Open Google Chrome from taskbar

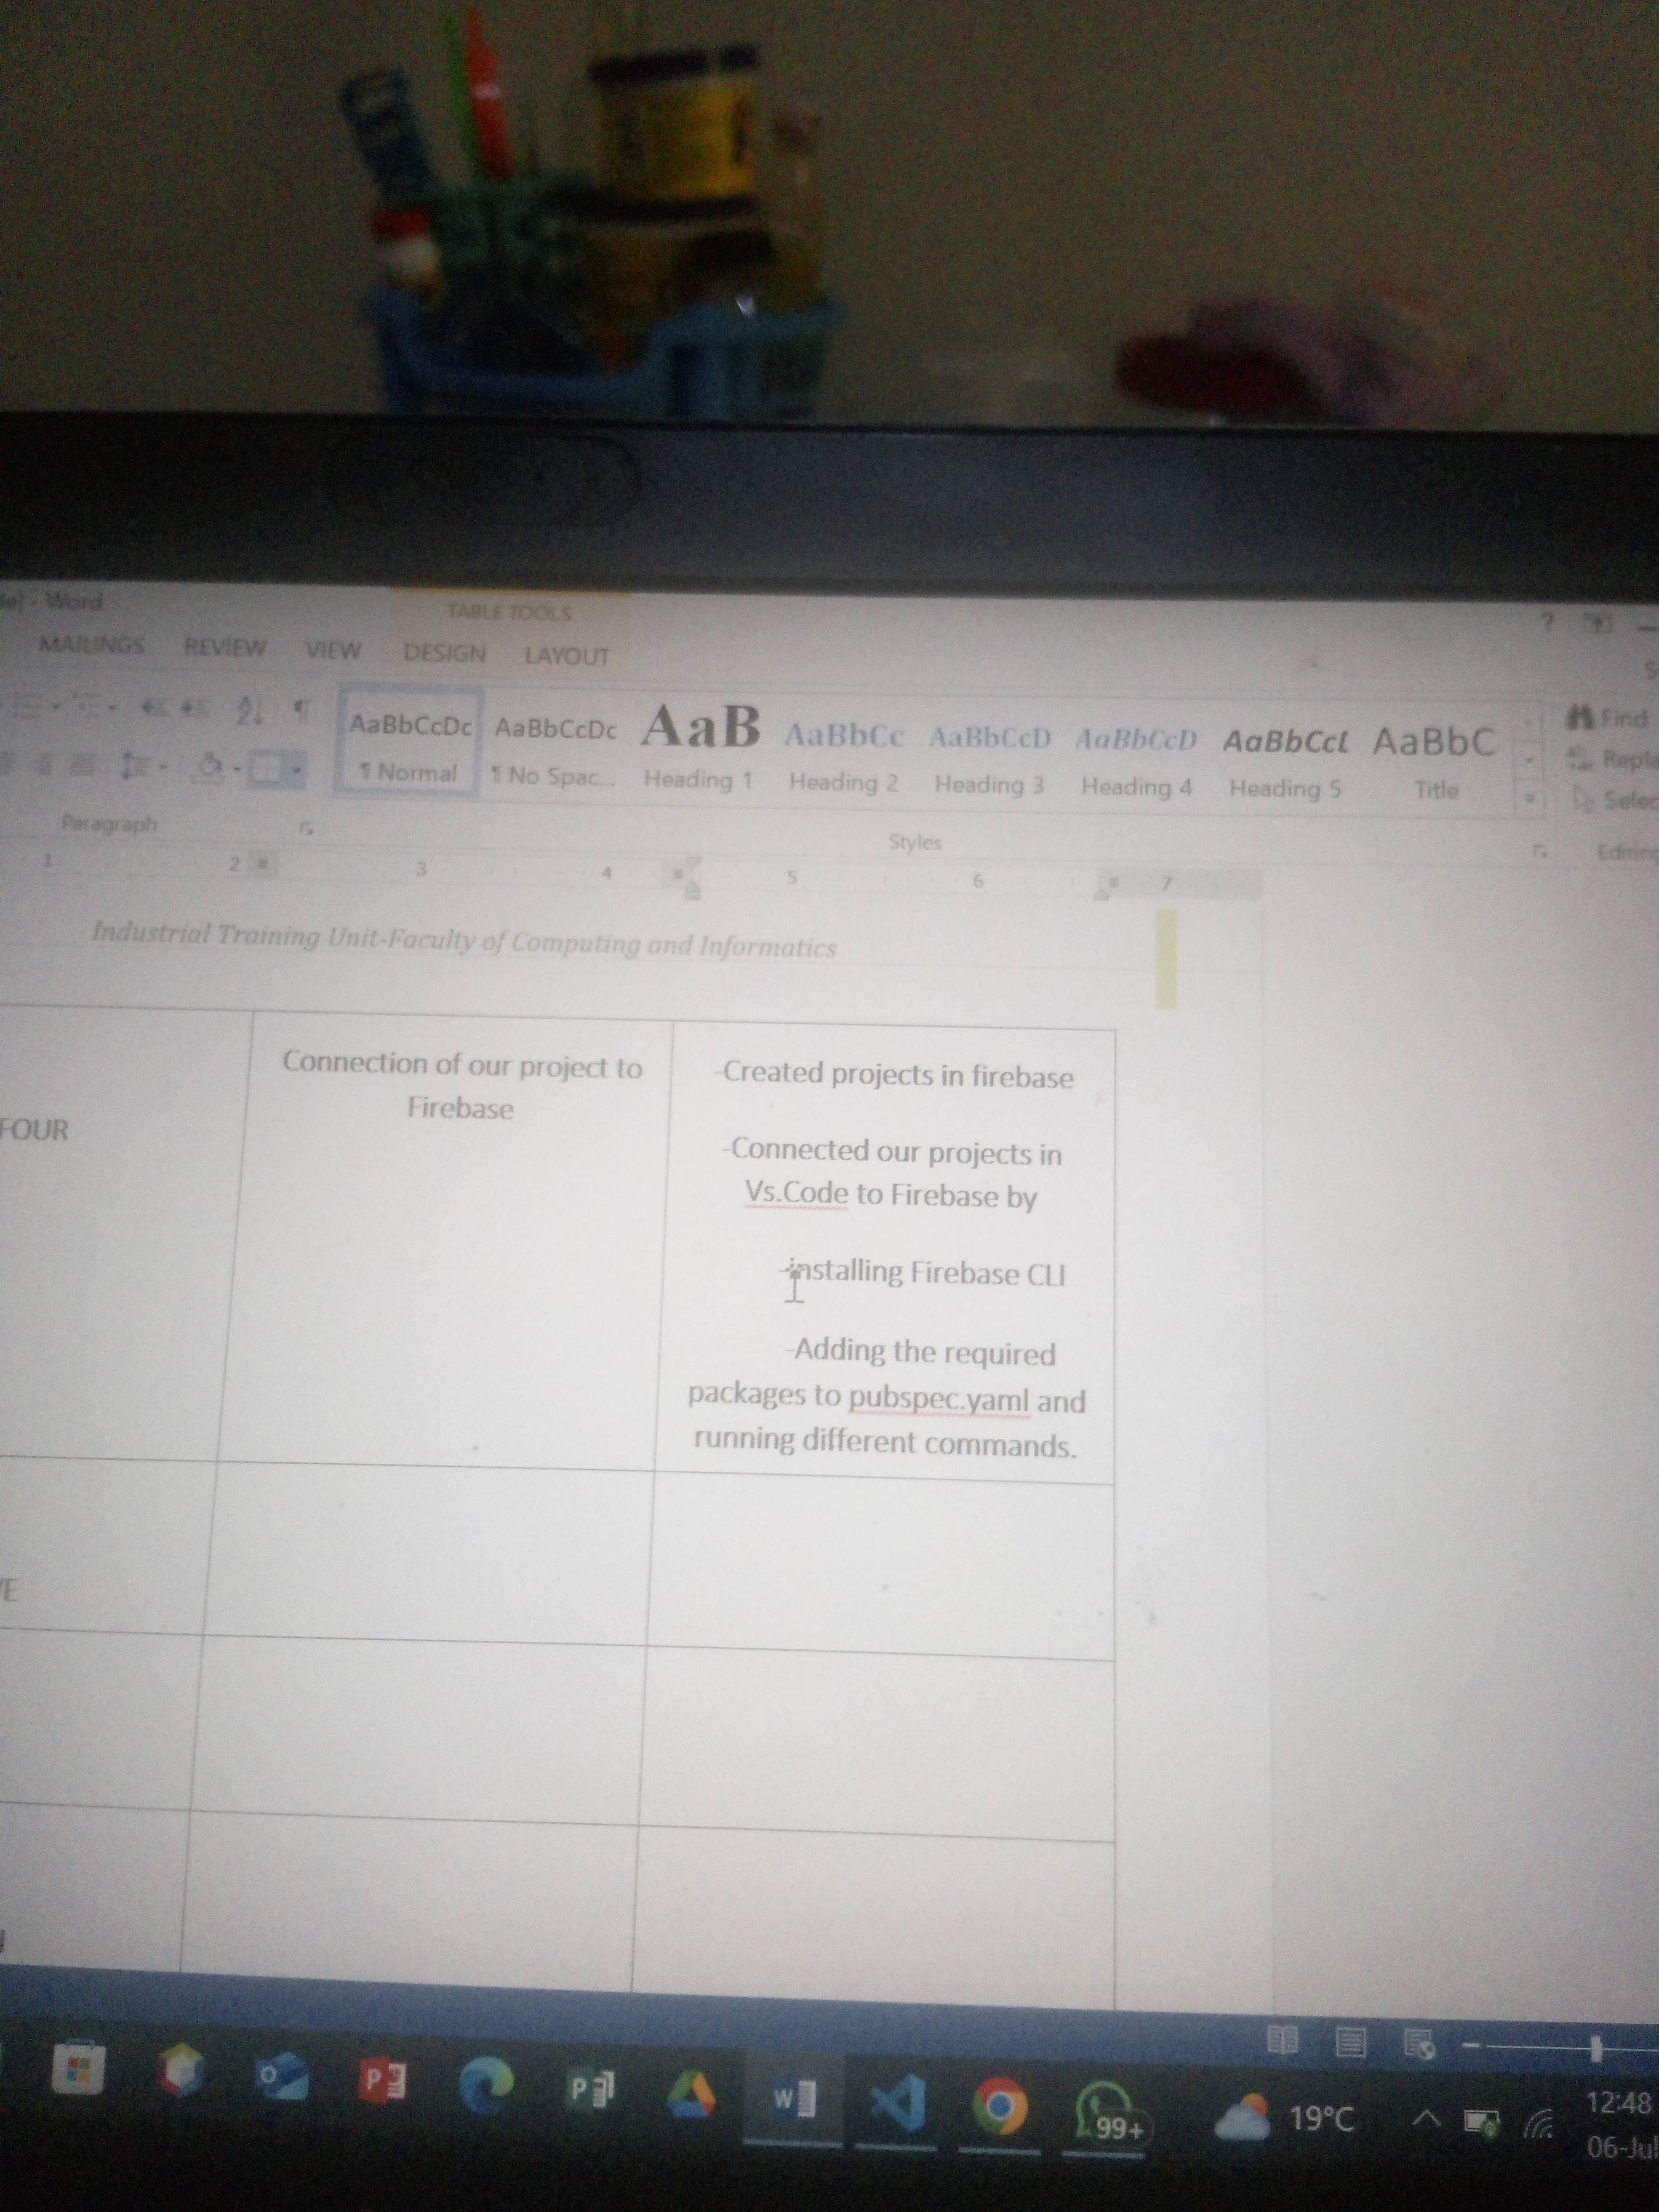1002,2107
